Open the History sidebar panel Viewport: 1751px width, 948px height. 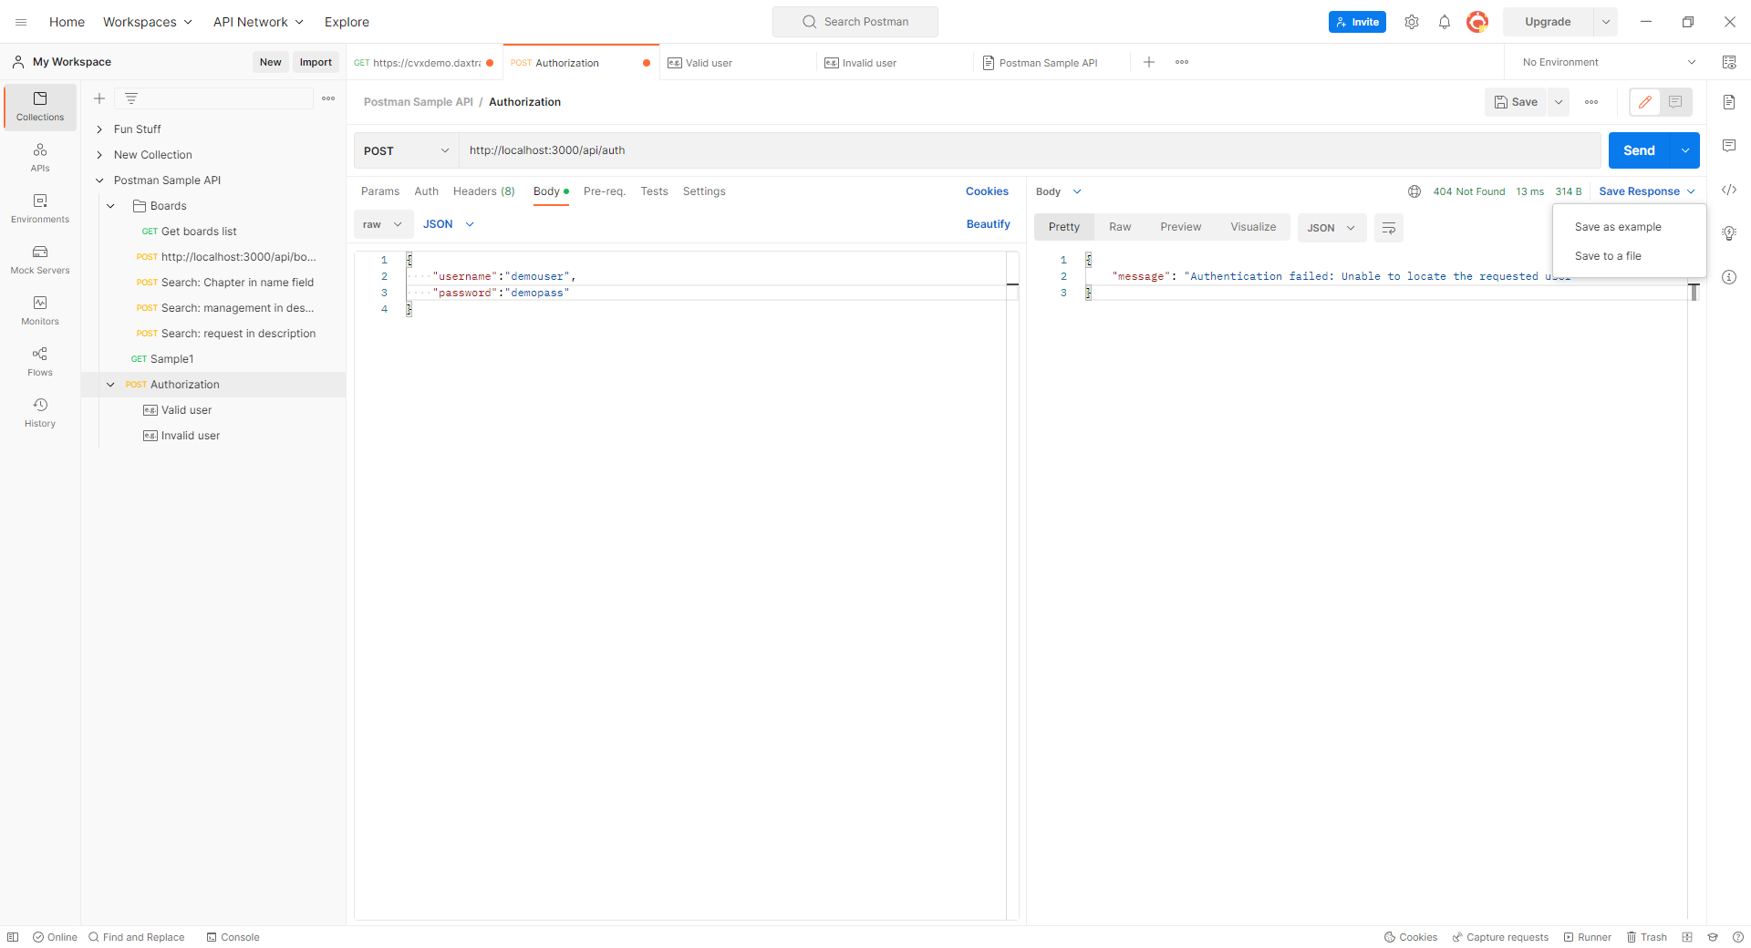[40, 413]
